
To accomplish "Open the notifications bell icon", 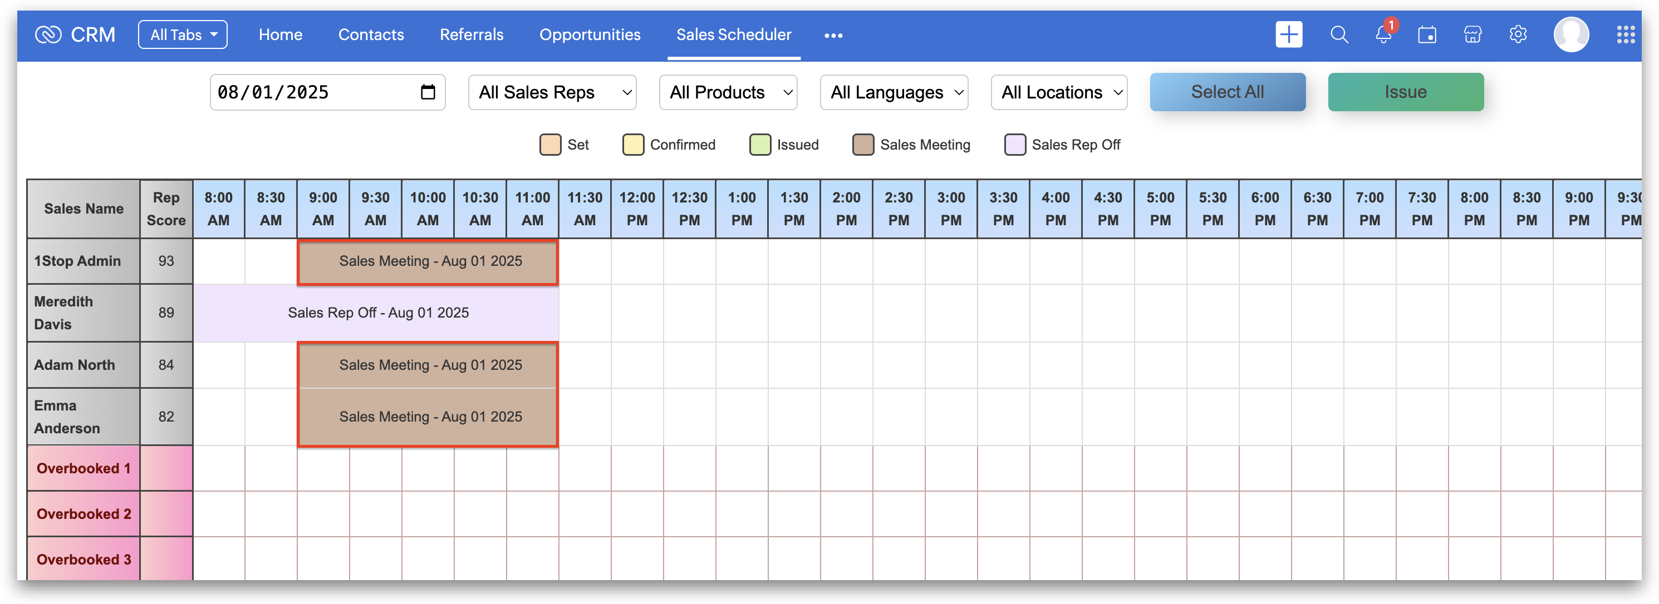I will [1383, 34].
